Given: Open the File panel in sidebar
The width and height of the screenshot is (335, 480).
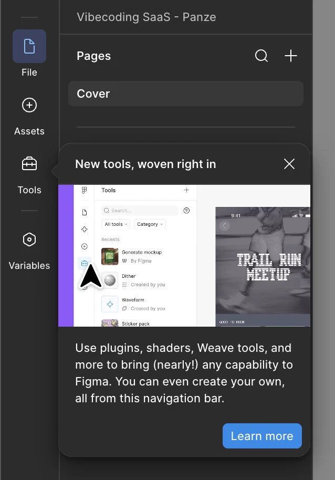Looking at the screenshot, I should tap(29, 46).
